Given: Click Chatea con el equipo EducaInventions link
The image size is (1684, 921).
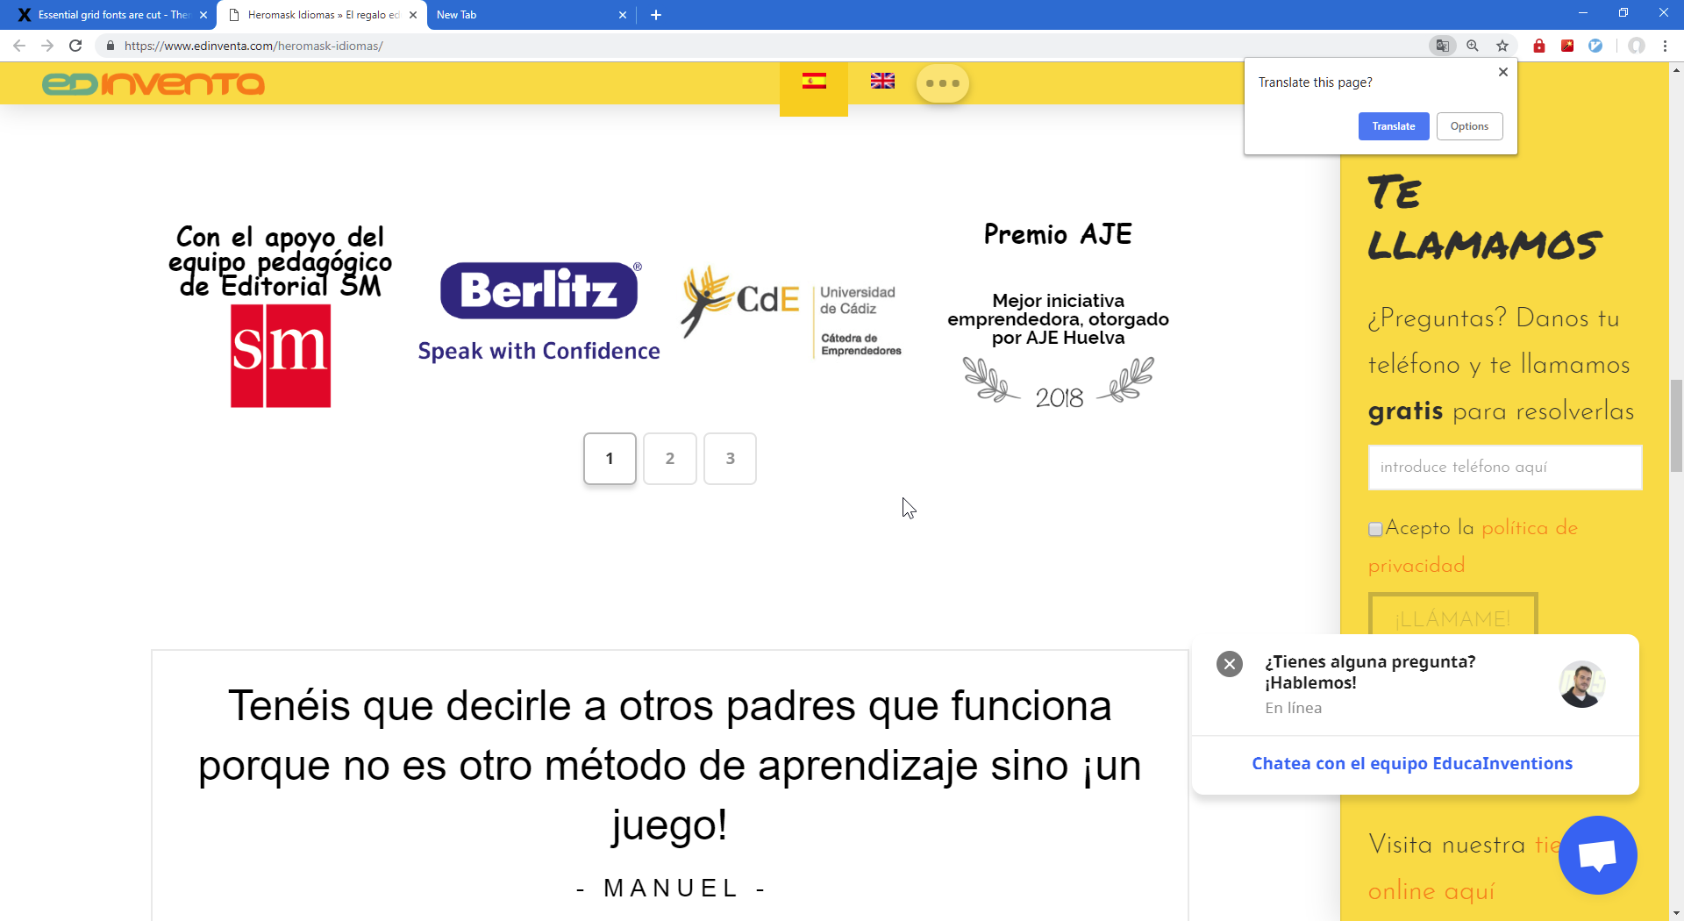Looking at the screenshot, I should point(1412,763).
